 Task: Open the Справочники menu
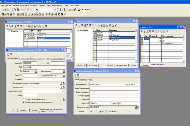[x=25, y=5]
